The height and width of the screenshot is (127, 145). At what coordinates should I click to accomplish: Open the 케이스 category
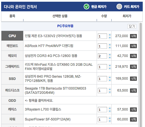(x=12, y=109)
